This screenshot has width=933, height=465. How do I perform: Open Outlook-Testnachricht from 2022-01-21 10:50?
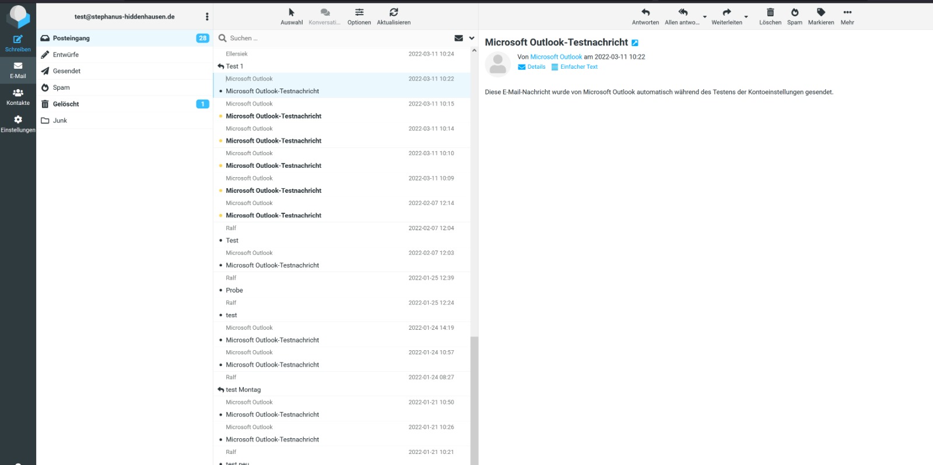pos(342,408)
